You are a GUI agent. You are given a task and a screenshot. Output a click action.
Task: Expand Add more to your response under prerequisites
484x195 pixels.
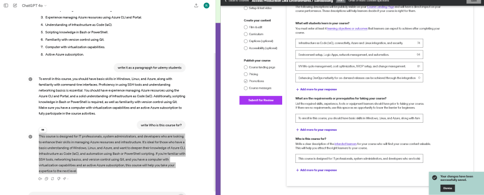click(x=316, y=130)
